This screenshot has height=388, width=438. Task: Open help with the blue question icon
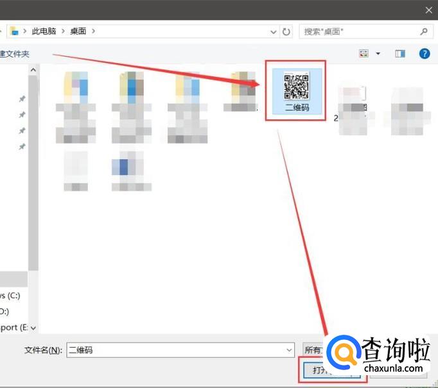[425, 54]
